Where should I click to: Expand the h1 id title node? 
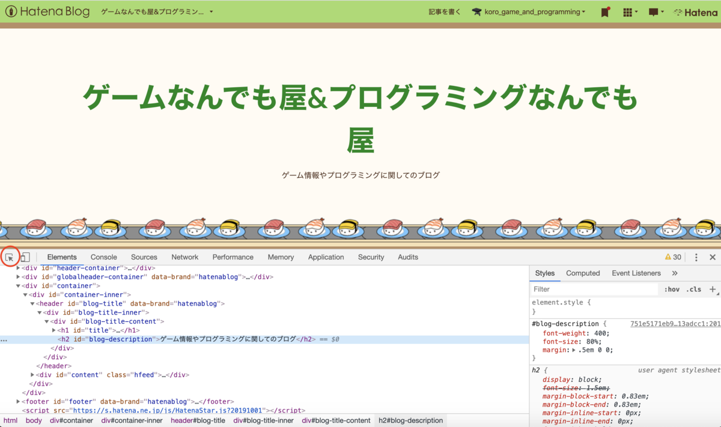(x=54, y=330)
